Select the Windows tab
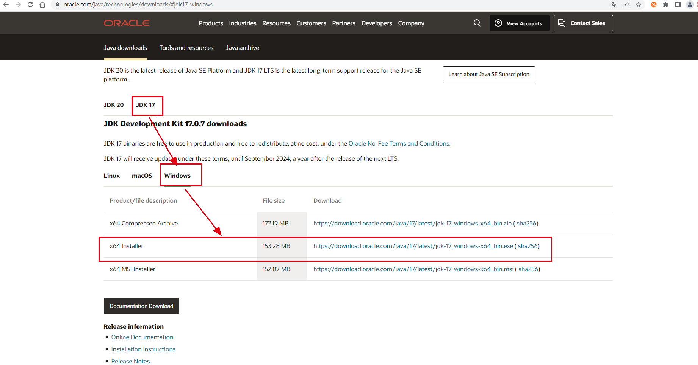Viewport: 698px width, 365px height. [x=177, y=176]
